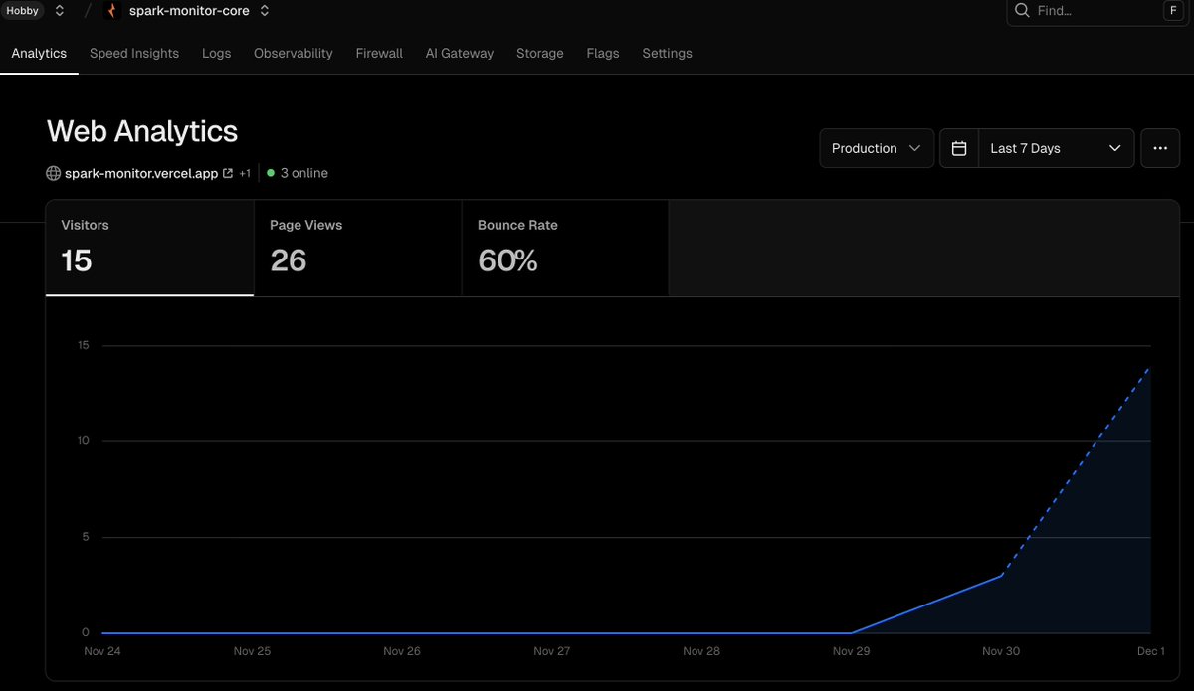1194x691 pixels.
Task: Go to the Observability tab
Action: [294, 53]
